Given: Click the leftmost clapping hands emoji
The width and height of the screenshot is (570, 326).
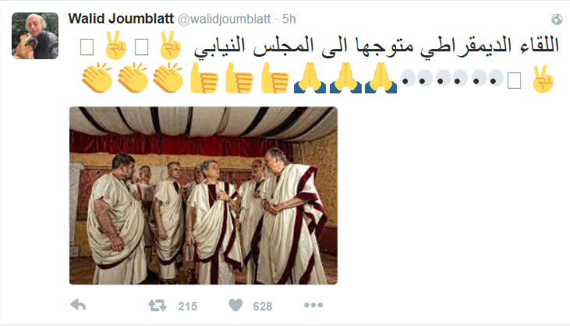Looking at the screenshot, I should [97, 78].
